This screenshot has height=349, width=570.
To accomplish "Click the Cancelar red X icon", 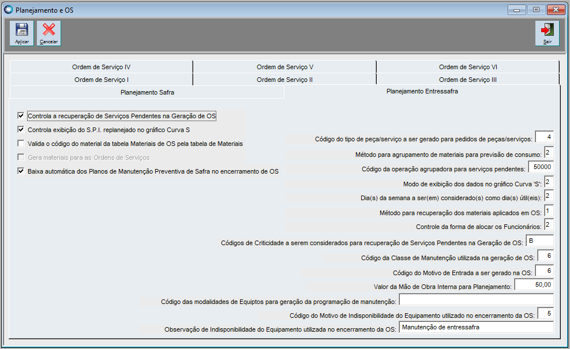I will click(48, 33).
